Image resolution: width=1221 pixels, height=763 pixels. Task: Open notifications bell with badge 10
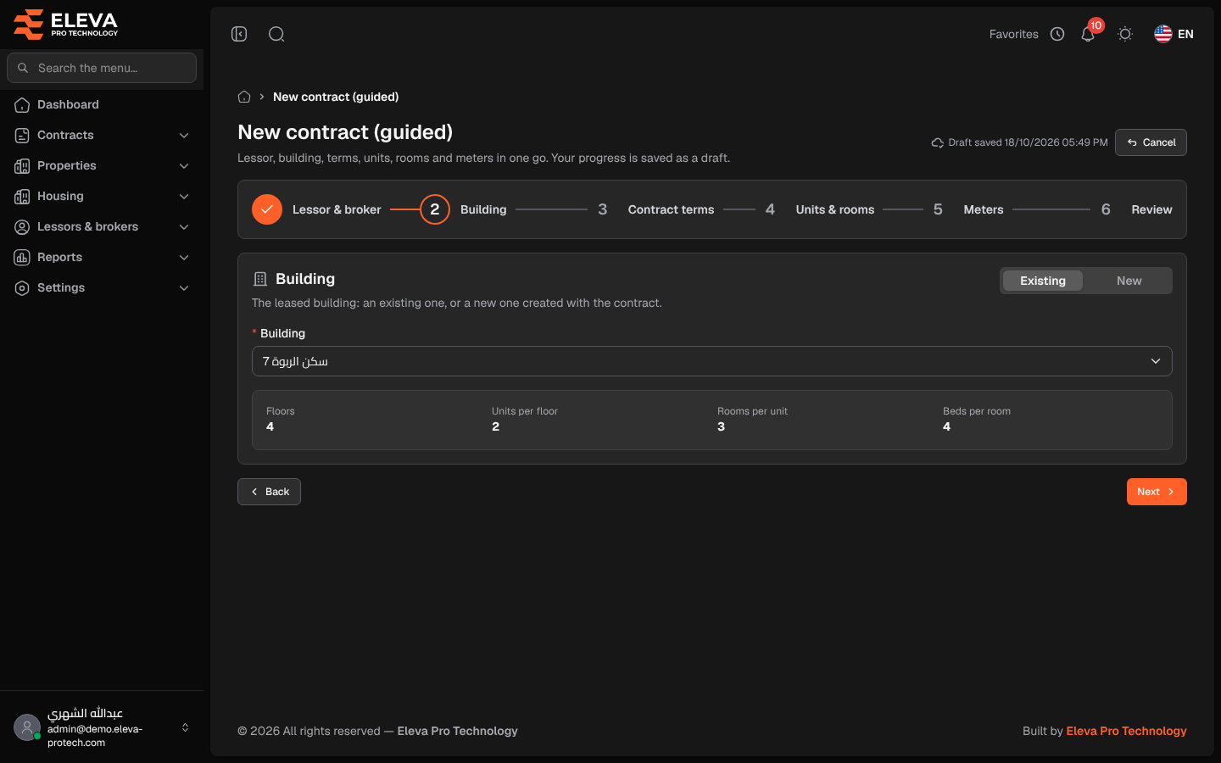[1088, 34]
